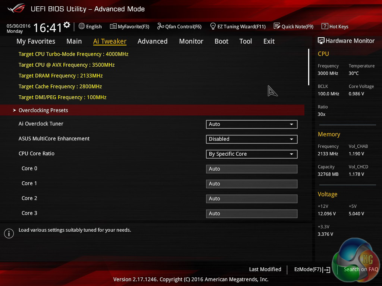The image size is (382, 286).
Task: Click the memory capacity 32768 MB value
Action: pyautogui.click(x=328, y=174)
